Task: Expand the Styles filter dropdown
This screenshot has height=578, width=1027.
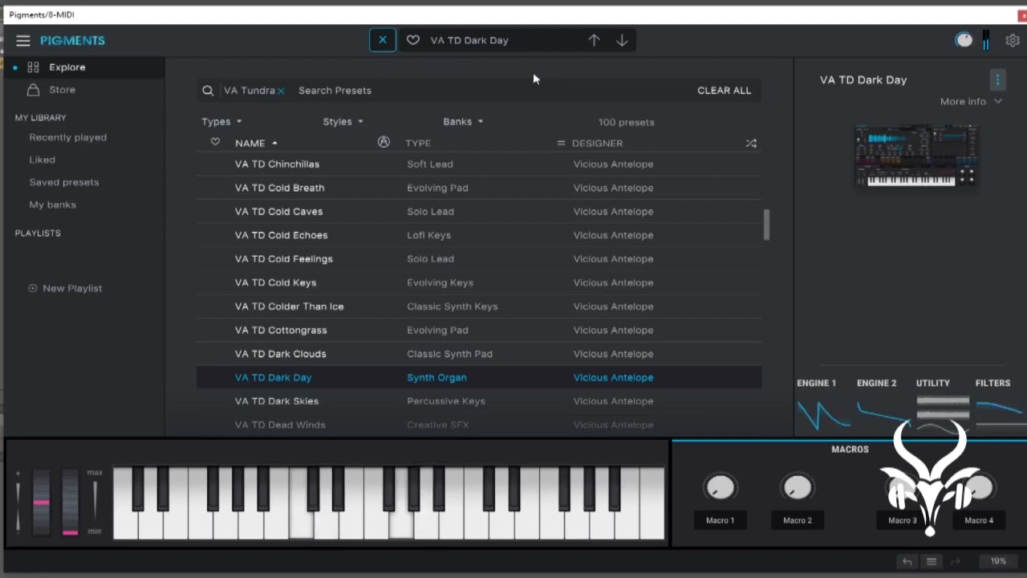Action: pyautogui.click(x=343, y=122)
